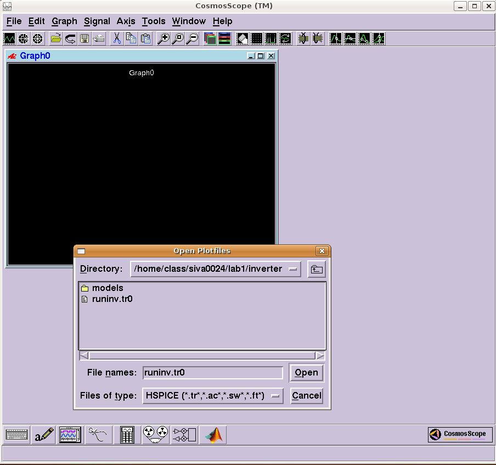Select the runinv.tr0 file in list
The image size is (496, 465).
(112, 299)
